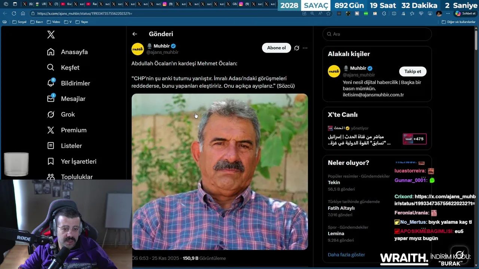Open the Sosyal bookmarks folder
The height and width of the screenshot is (269, 479).
(19, 22)
